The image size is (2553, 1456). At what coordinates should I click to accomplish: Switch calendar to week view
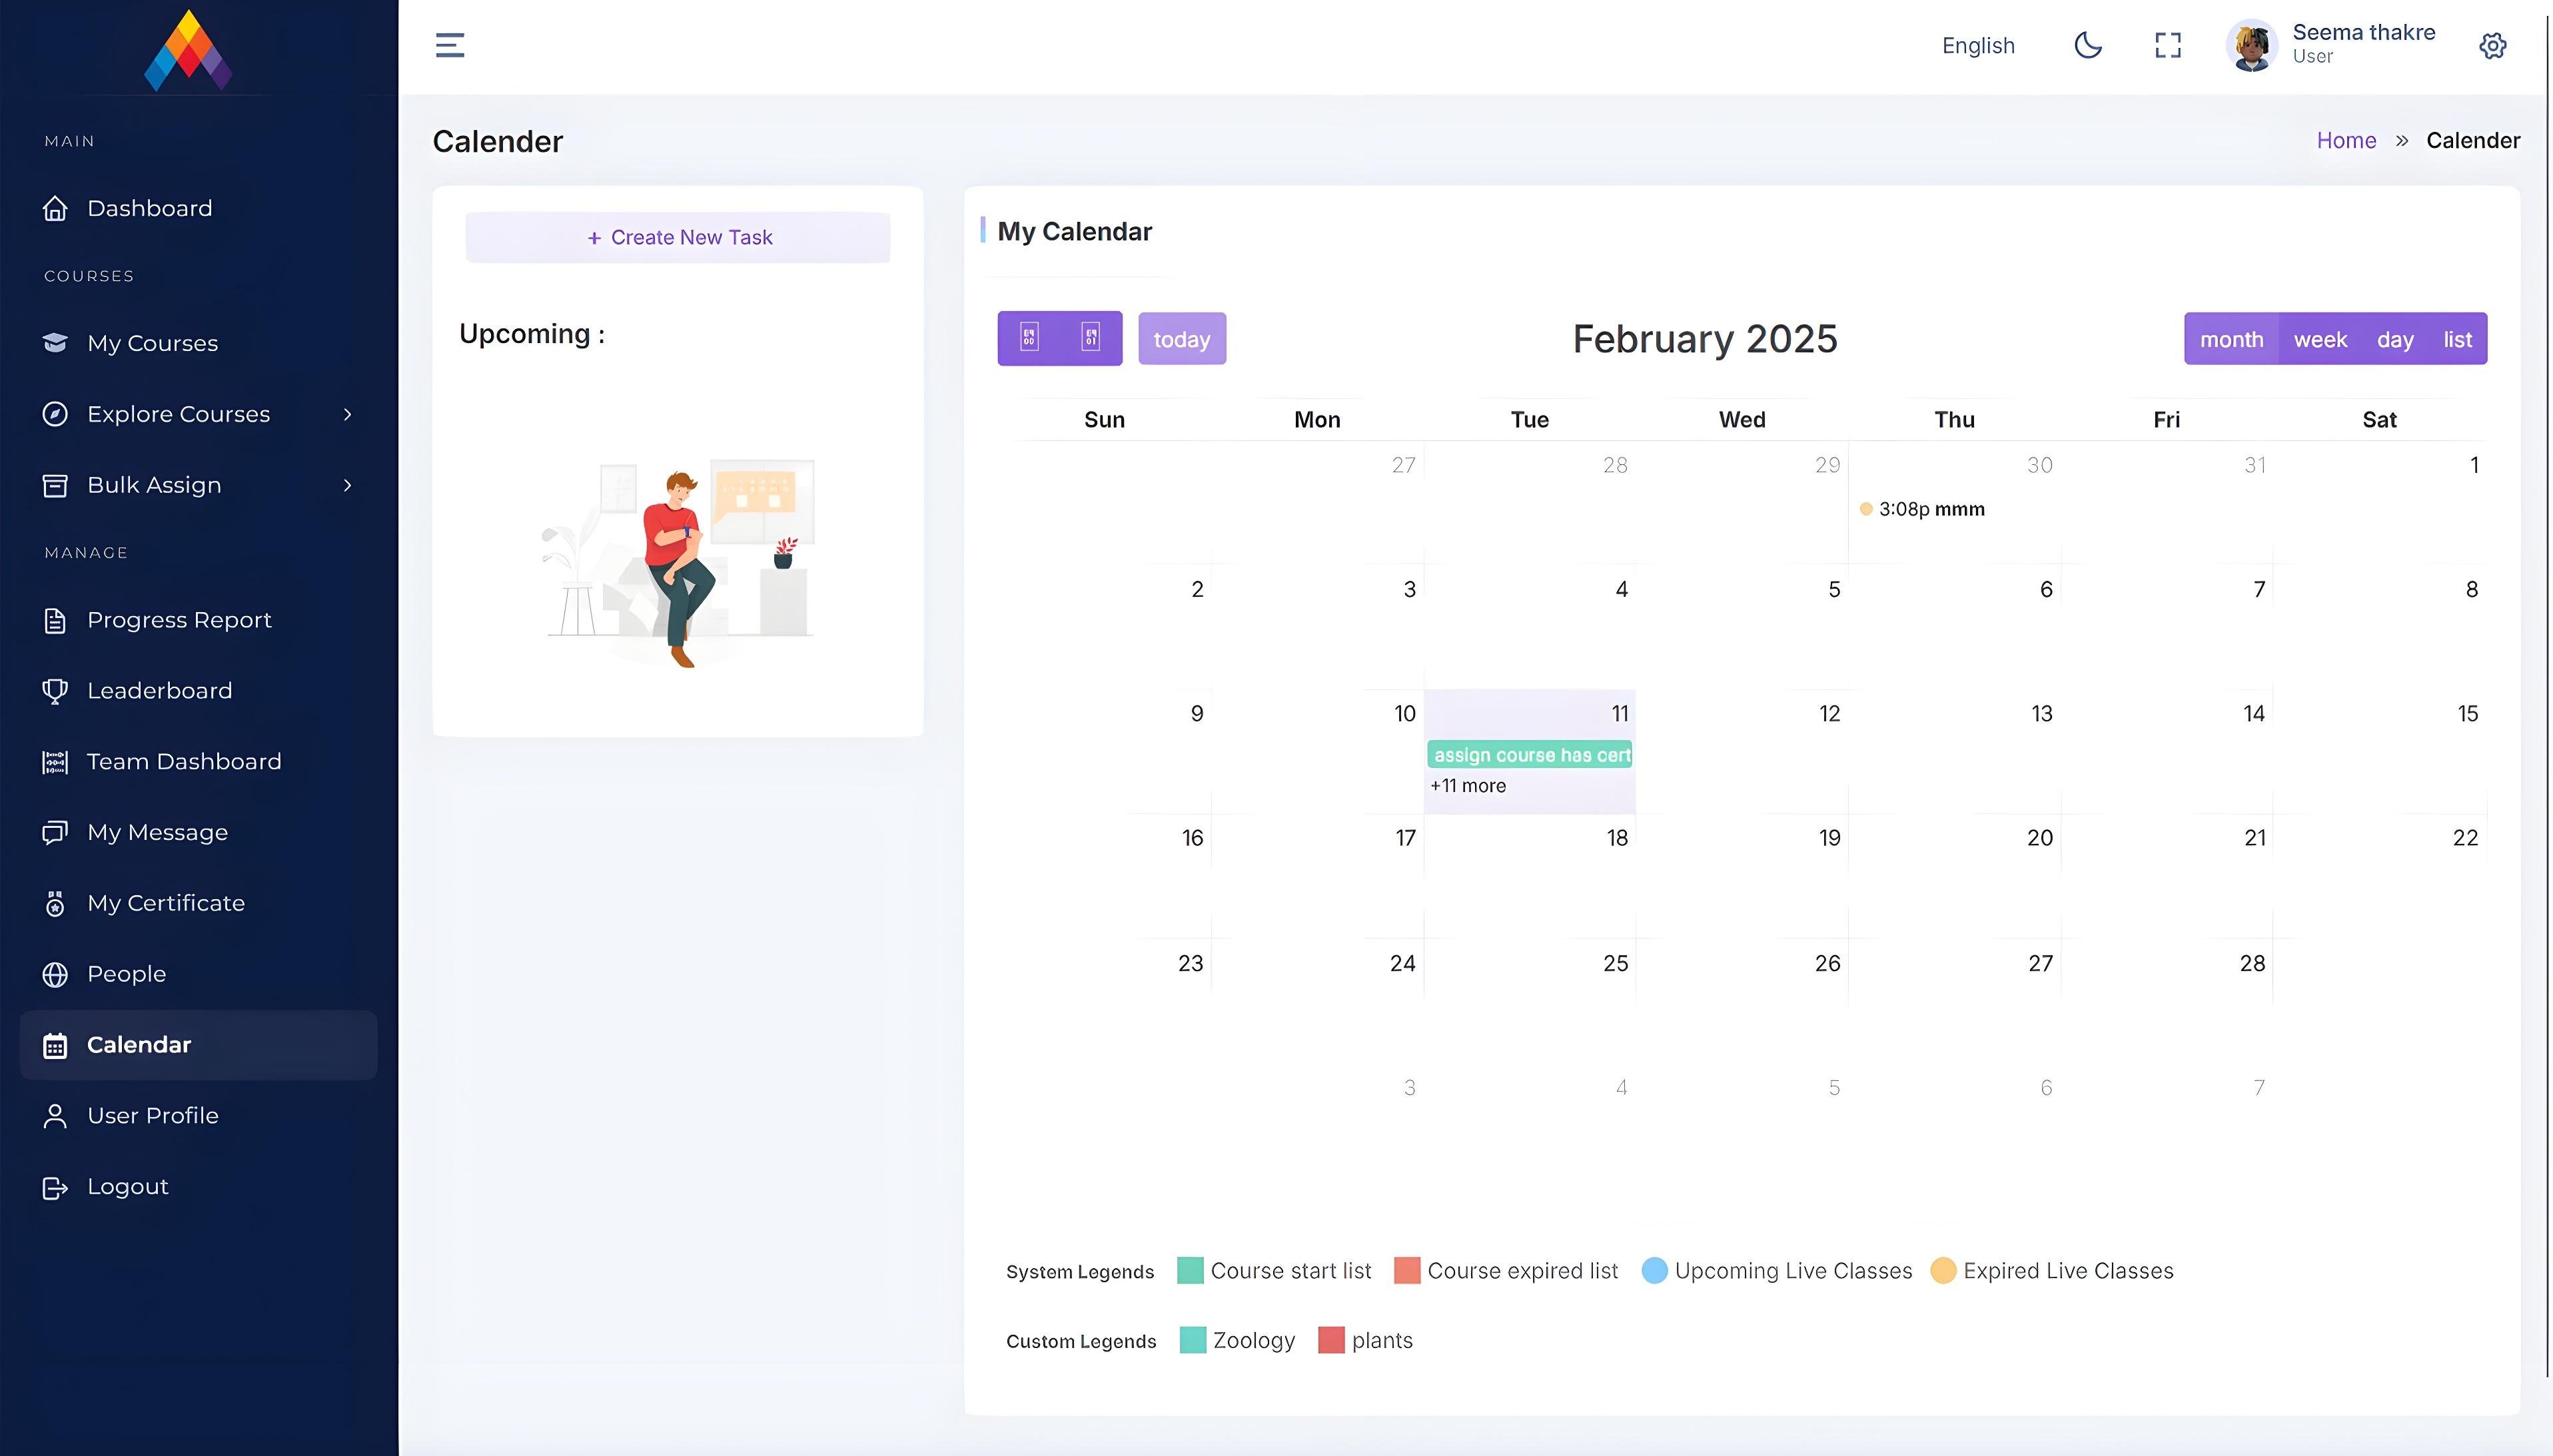(x=2319, y=339)
